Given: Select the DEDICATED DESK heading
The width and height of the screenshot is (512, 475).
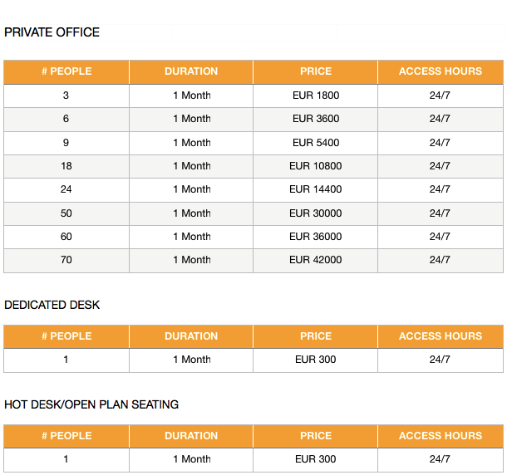Looking at the screenshot, I should point(52,305).
